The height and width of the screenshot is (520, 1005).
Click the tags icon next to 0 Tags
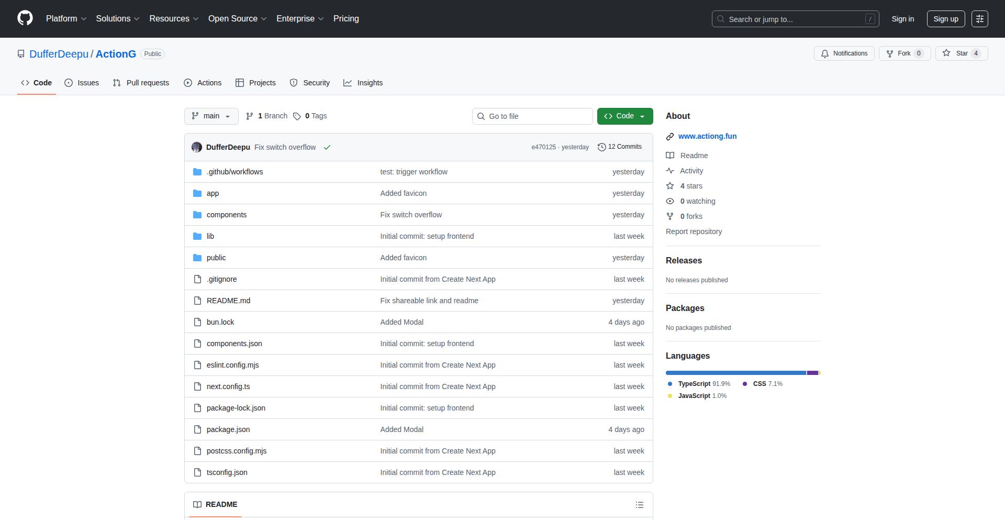coord(297,116)
